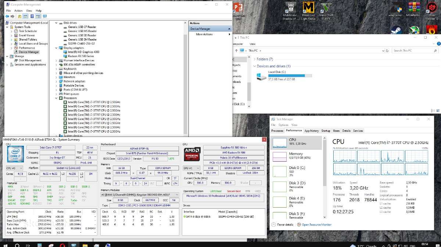Select SSDPR-CX400-256-G2 disk drive
Image resolution: width=441 pixels, height=247 pixels.
click(x=79, y=43)
